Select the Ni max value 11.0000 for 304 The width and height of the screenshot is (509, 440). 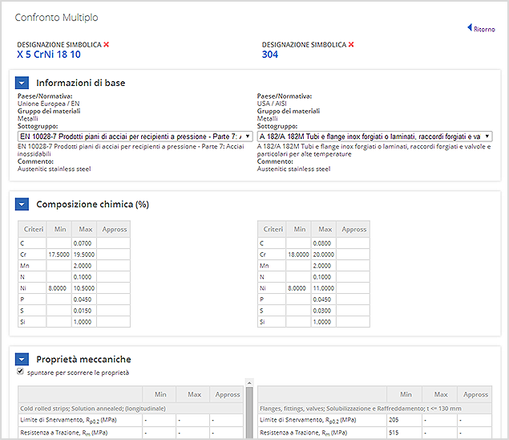324,288
